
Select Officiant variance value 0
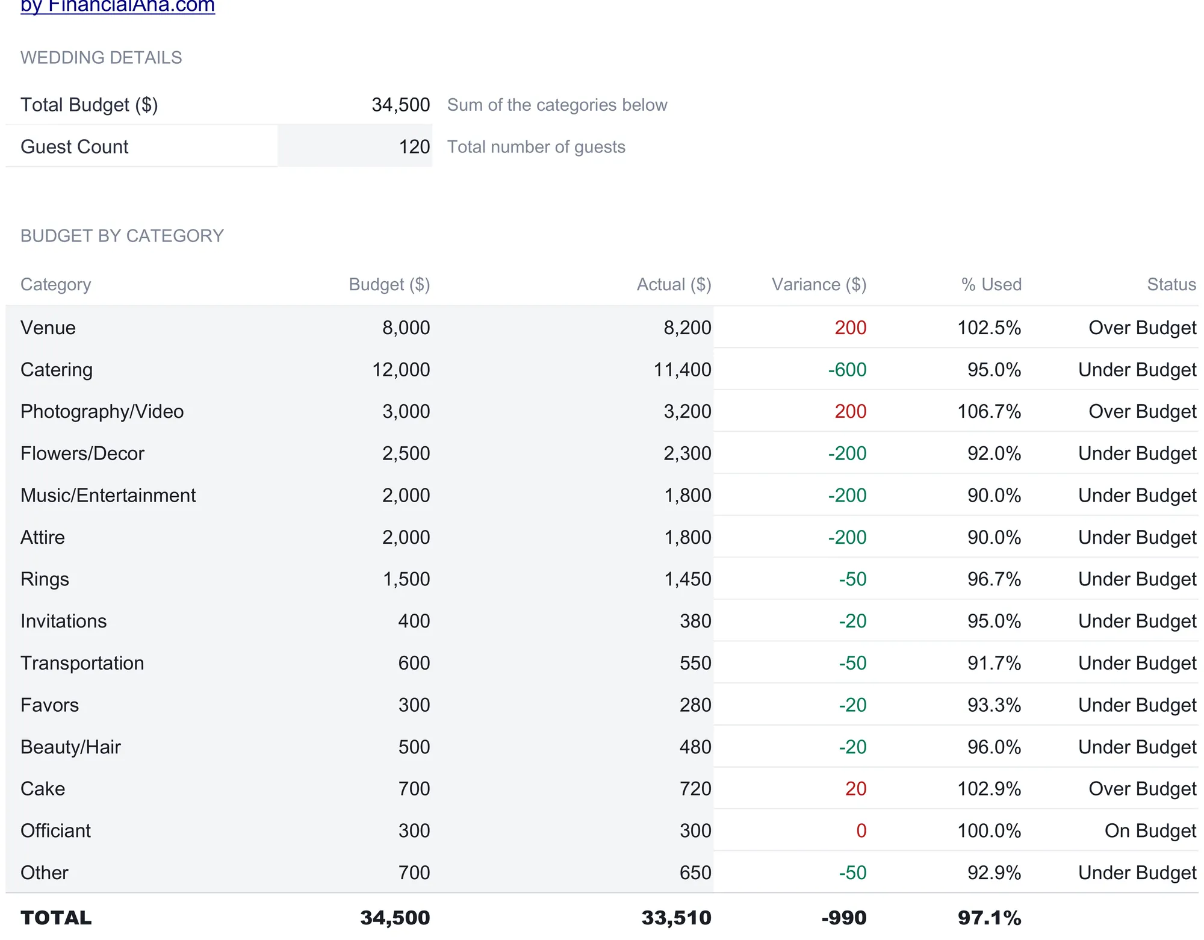point(861,830)
